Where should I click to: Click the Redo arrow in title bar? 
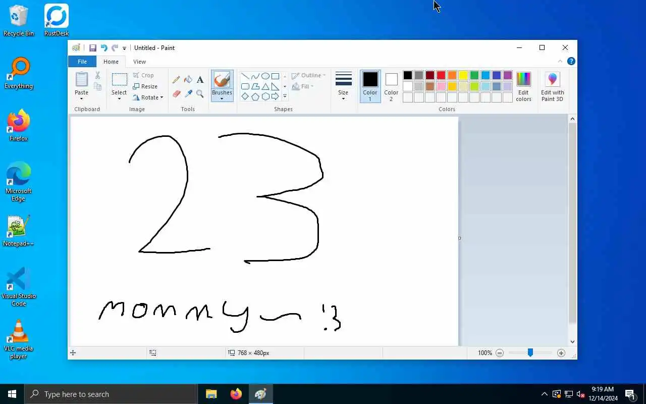point(115,48)
